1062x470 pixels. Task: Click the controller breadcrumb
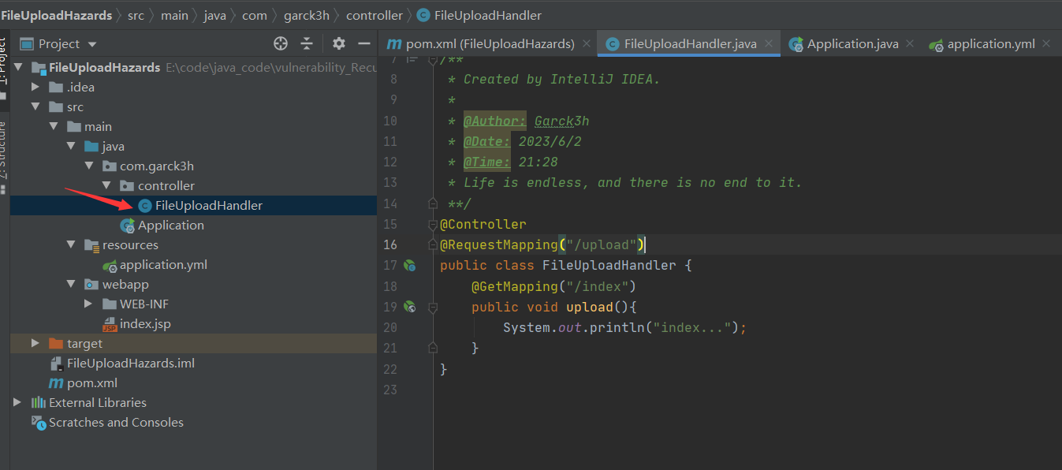pyautogui.click(x=374, y=15)
